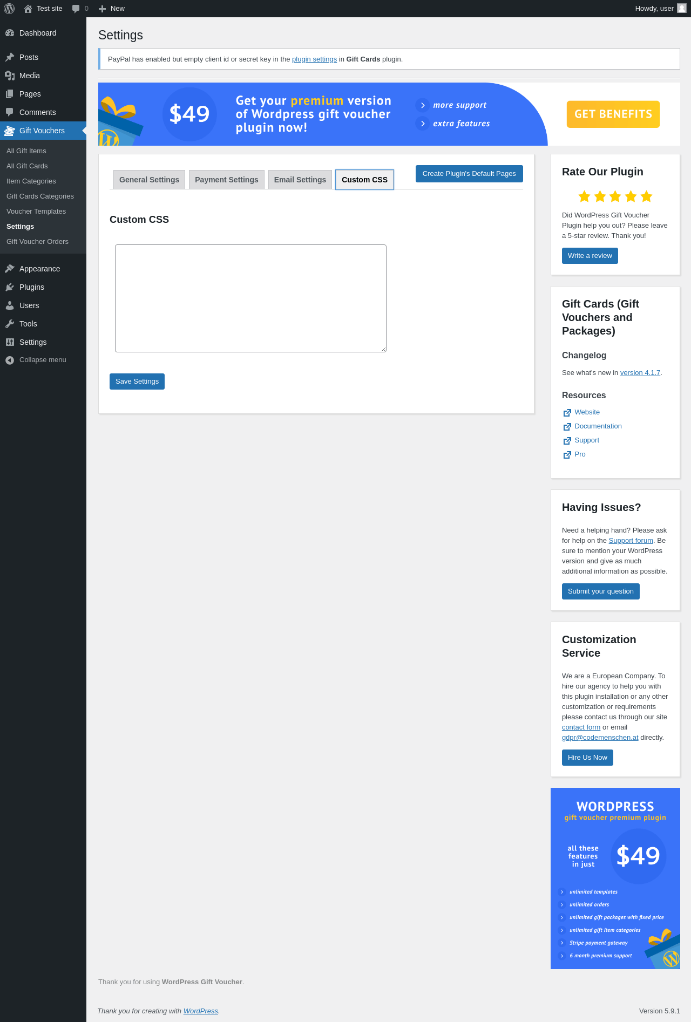Screen dimensions: 691x1022
Task: Open the plugin settings link in notice
Action: click(314, 59)
